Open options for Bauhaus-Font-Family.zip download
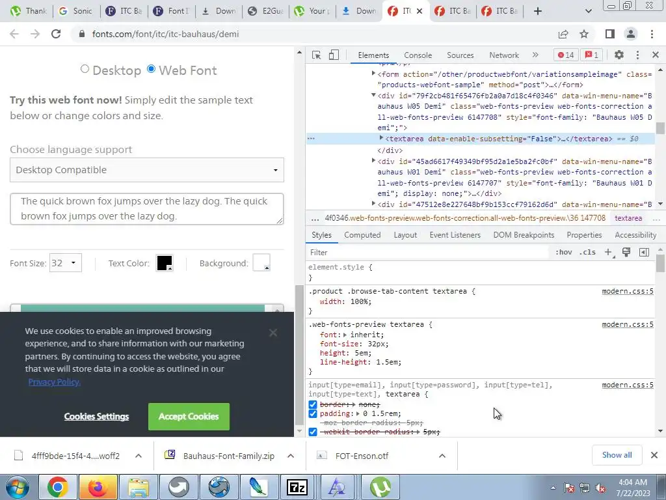Image resolution: width=666 pixels, height=500 pixels. (x=291, y=456)
